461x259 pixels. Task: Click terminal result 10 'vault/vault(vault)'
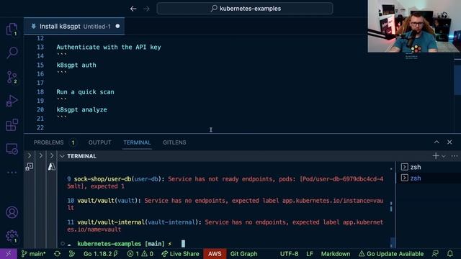pyautogui.click(x=109, y=201)
